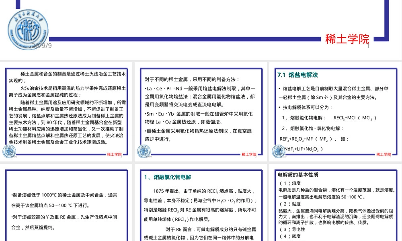Click the small logo on the 对于不同的稀土金属 slide
402x241 pixels.
pyautogui.click(x=144, y=151)
